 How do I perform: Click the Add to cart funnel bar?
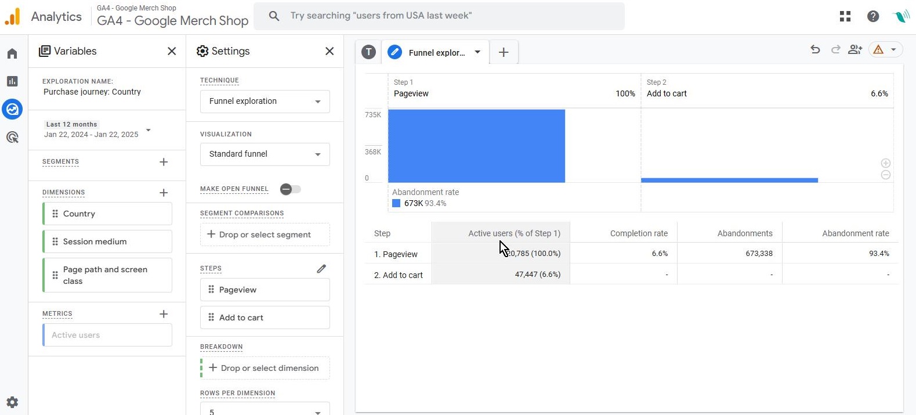(x=729, y=181)
